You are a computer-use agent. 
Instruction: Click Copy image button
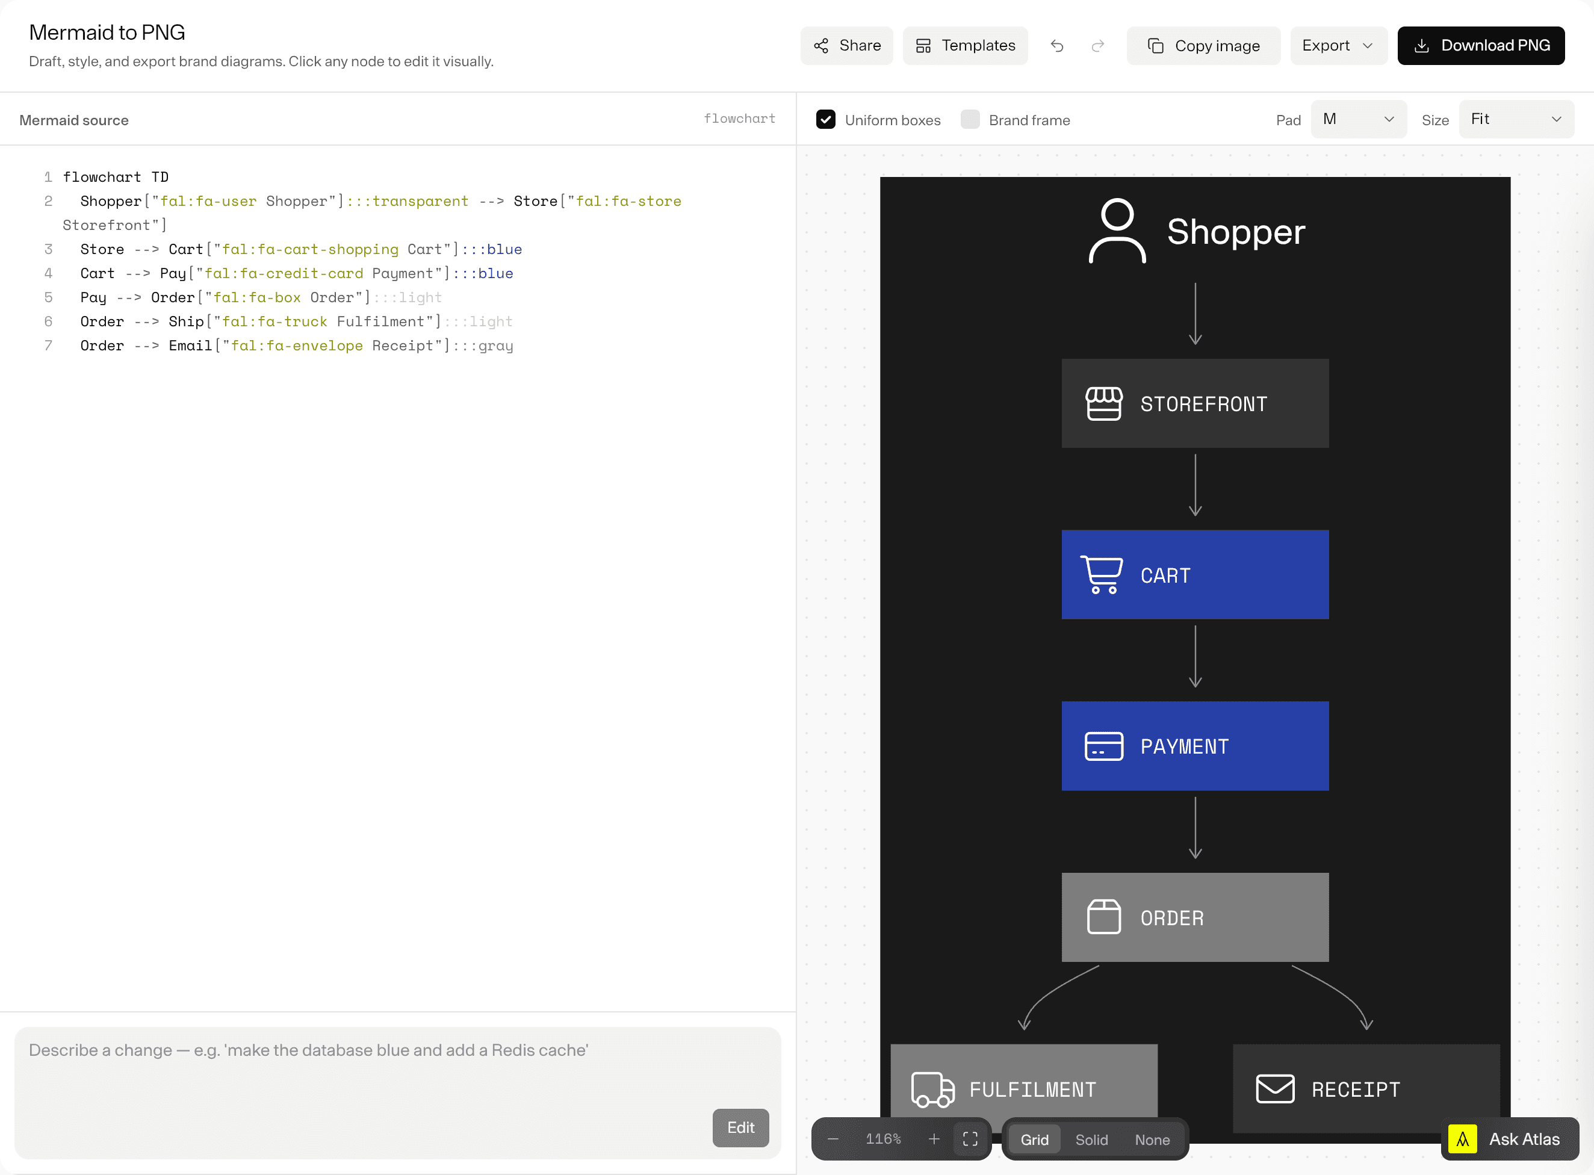(1203, 46)
